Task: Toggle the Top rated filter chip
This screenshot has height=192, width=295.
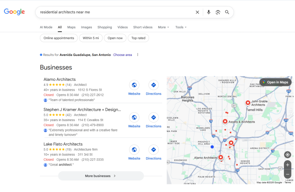Action: coord(138,38)
